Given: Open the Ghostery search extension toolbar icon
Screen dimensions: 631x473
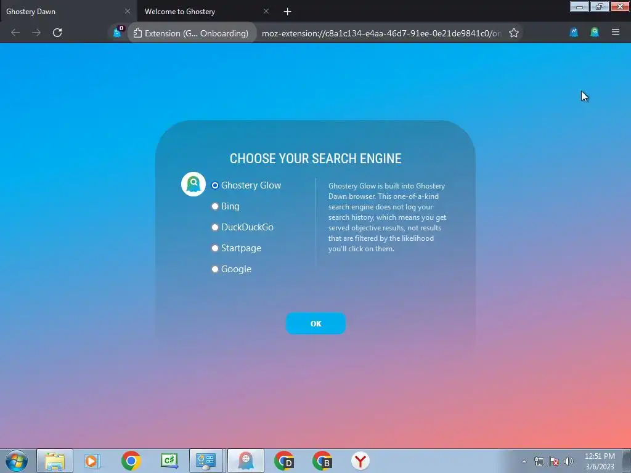Looking at the screenshot, I should tap(595, 32).
